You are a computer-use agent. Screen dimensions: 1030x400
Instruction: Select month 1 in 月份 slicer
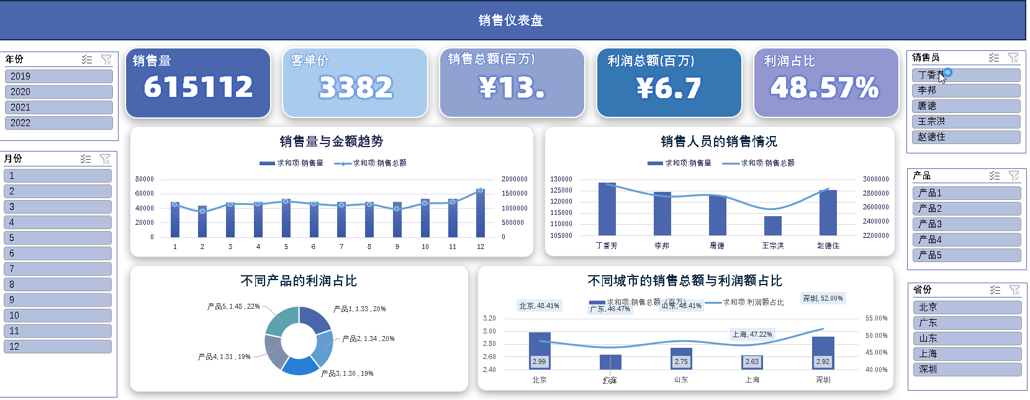tap(58, 176)
